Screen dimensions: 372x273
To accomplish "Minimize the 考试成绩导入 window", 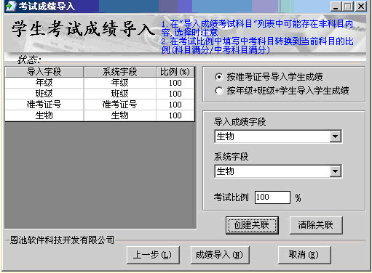I will (336, 7).
